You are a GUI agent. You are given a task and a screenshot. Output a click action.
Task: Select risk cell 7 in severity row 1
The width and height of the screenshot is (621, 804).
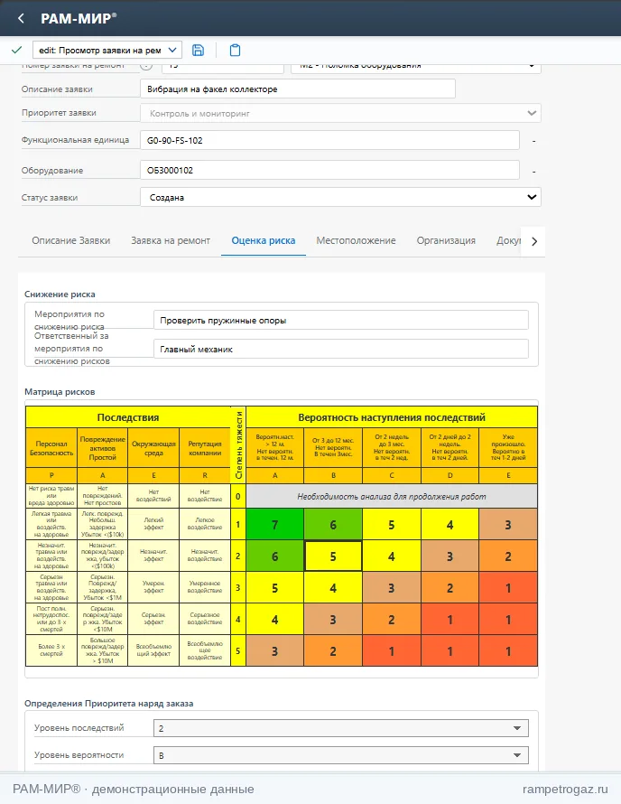click(x=274, y=525)
